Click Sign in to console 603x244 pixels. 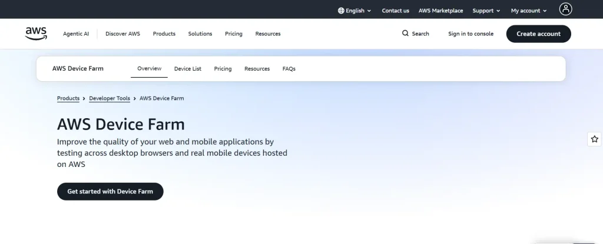pos(471,34)
